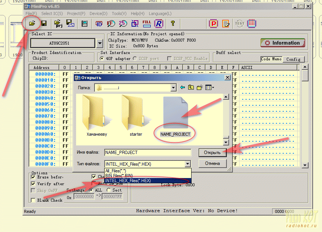
Task: Click the blank check magnifier toolbar icon
Action: click(x=111, y=24)
